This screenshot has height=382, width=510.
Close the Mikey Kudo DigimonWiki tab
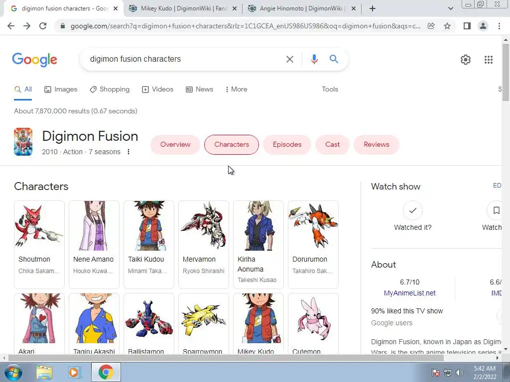tap(235, 8)
